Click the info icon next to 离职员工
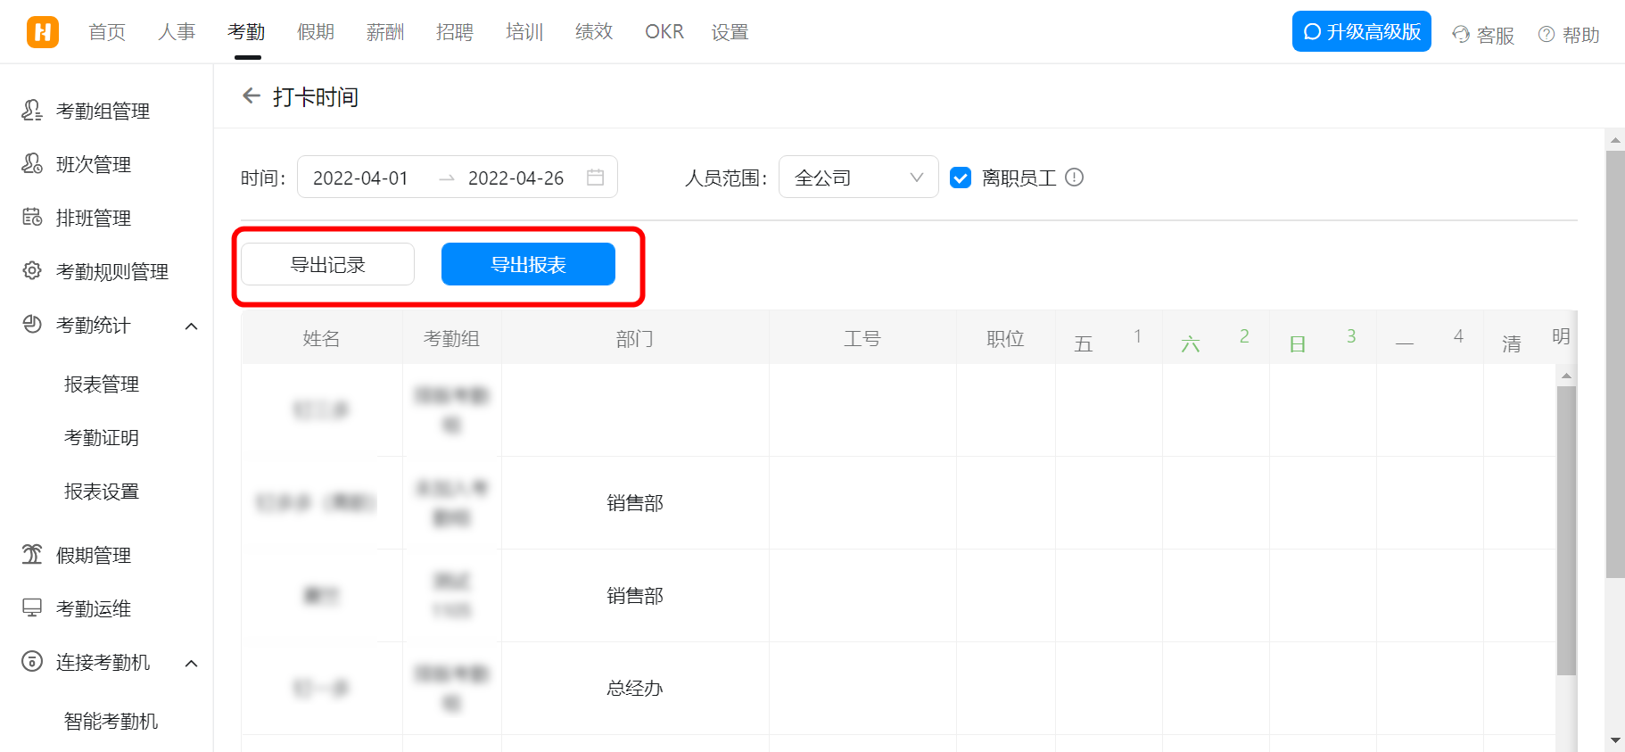1625x752 pixels. point(1075,178)
